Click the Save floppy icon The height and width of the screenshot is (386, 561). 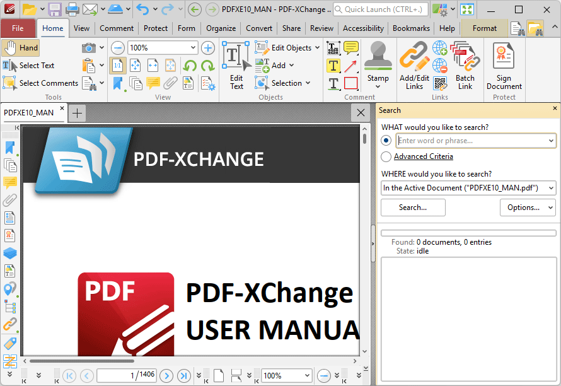[55, 9]
